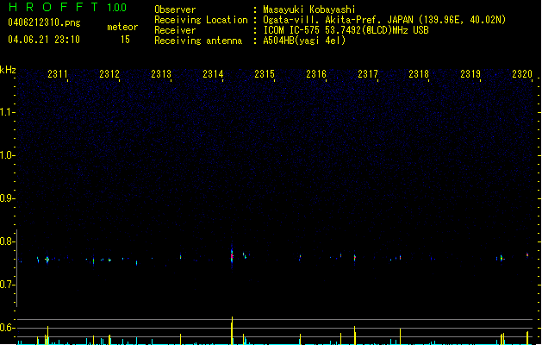Click the 1.0 kHz frequency label
The image size is (542, 345).
coord(6,155)
